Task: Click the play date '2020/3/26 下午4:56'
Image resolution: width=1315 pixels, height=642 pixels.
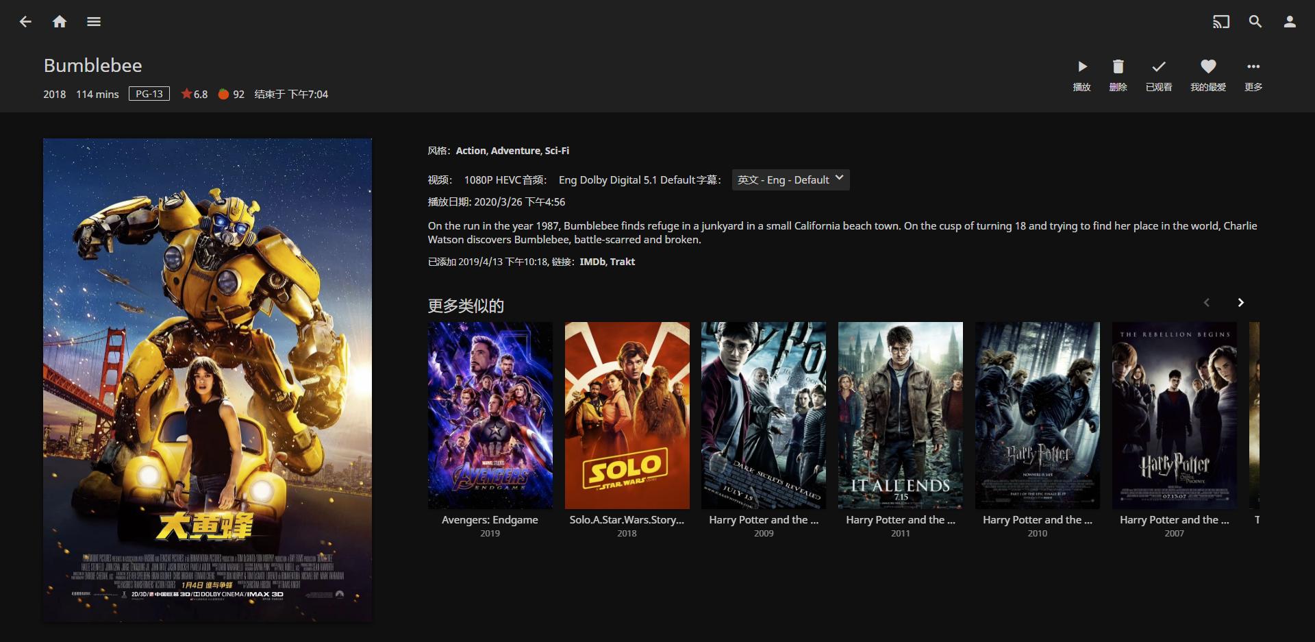Action: pyautogui.click(x=520, y=202)
